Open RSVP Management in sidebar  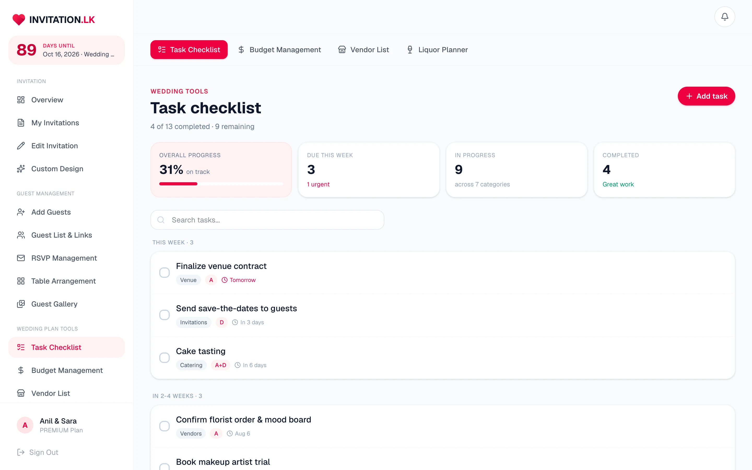pyautogui.click(x=67, y=258)
